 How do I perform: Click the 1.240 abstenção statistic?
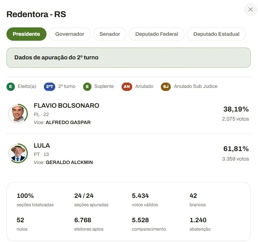point(200,224)
